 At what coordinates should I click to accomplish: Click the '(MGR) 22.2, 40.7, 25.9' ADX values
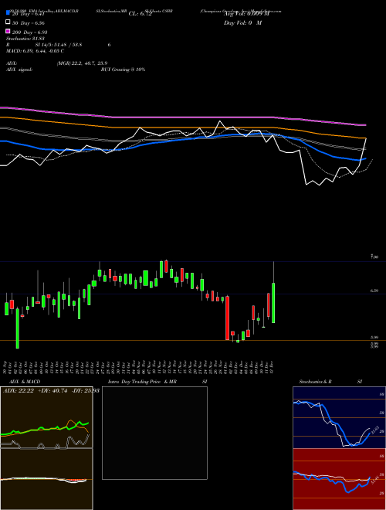tap(82, 63)
